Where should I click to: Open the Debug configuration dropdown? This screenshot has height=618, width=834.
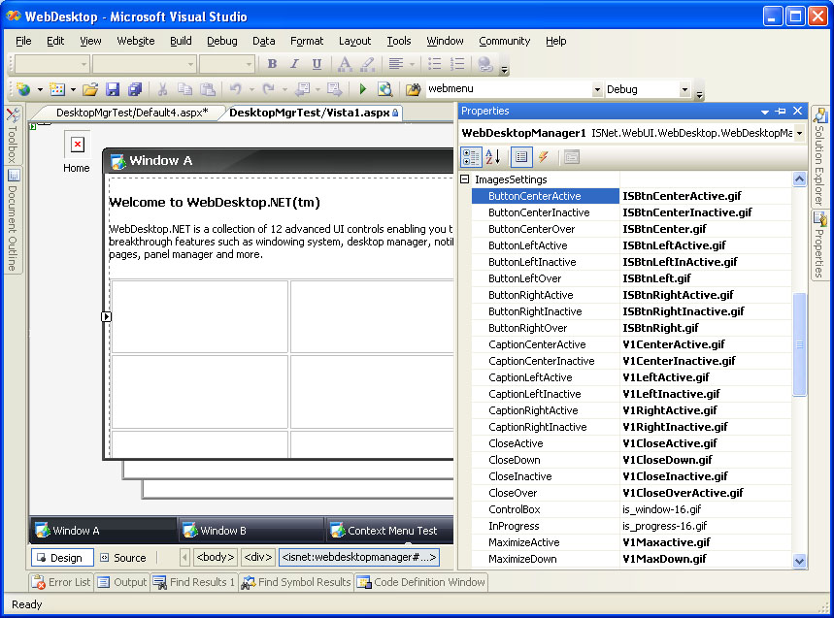point(684,89)
